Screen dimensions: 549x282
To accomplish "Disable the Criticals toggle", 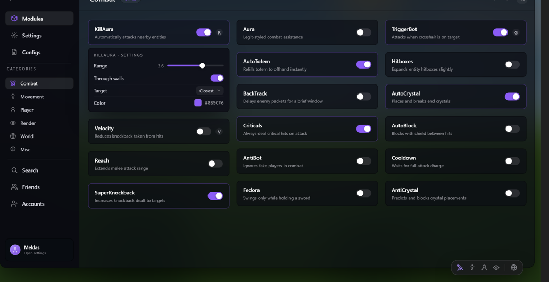I will point(364,129).
